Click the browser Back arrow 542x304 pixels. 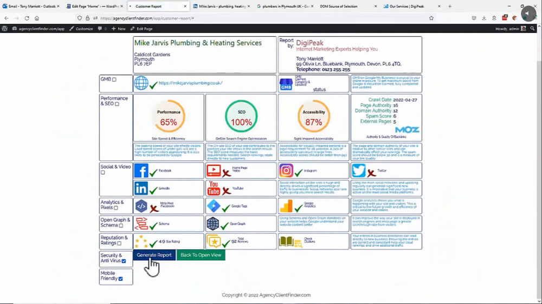[7, 18]
